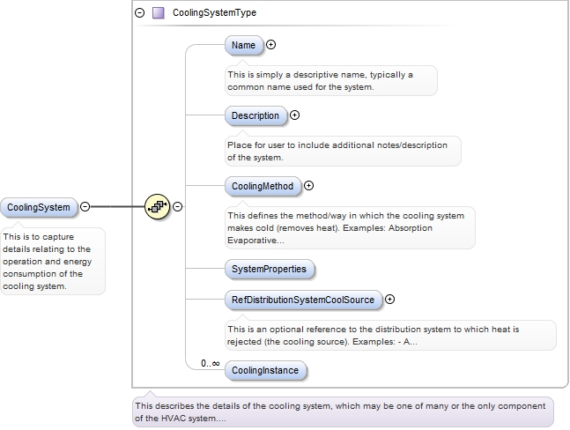The image size is (570, 430).
Task: Select the SystemProperties element box
Action: click(x=270, y=270)
